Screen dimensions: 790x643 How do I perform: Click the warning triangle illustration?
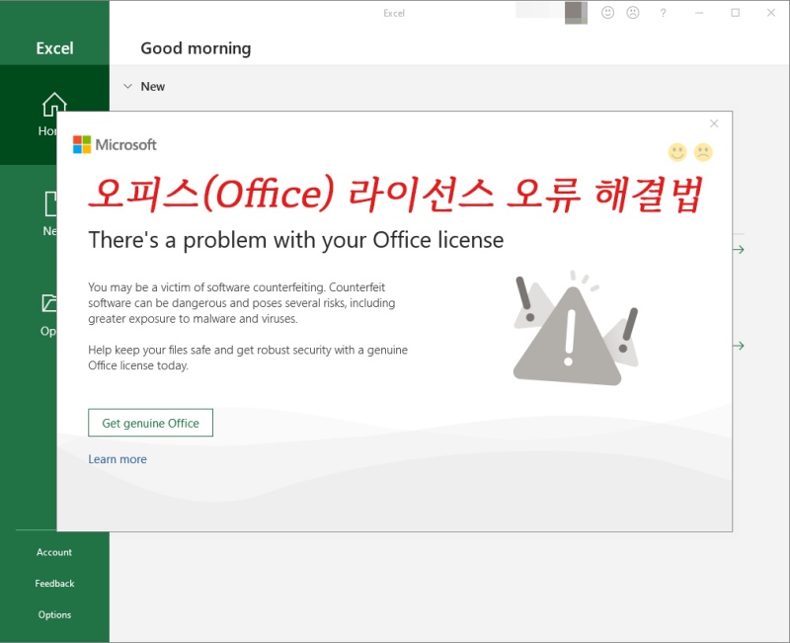pyautogui.click(x=576, y=329)
